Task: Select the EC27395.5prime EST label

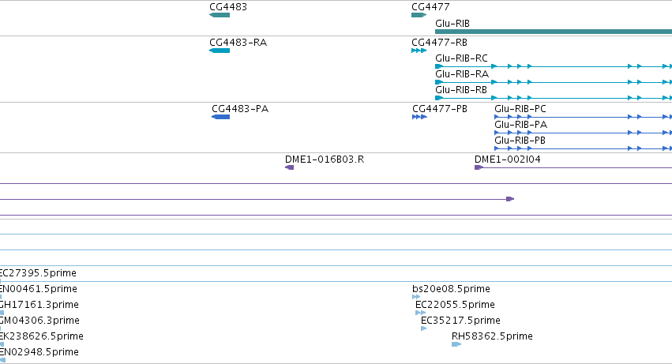Action: click(38, 273)
